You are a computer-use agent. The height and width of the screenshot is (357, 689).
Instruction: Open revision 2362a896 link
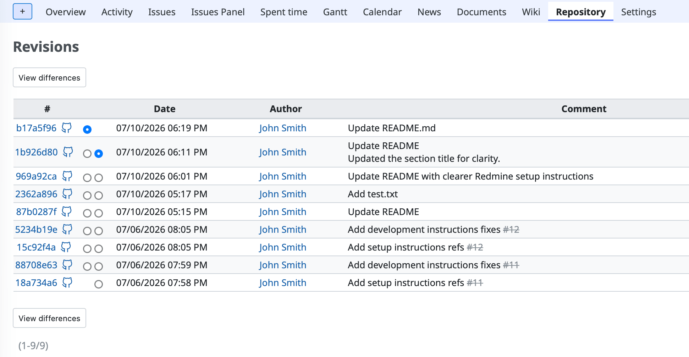[x=36, y=194]
